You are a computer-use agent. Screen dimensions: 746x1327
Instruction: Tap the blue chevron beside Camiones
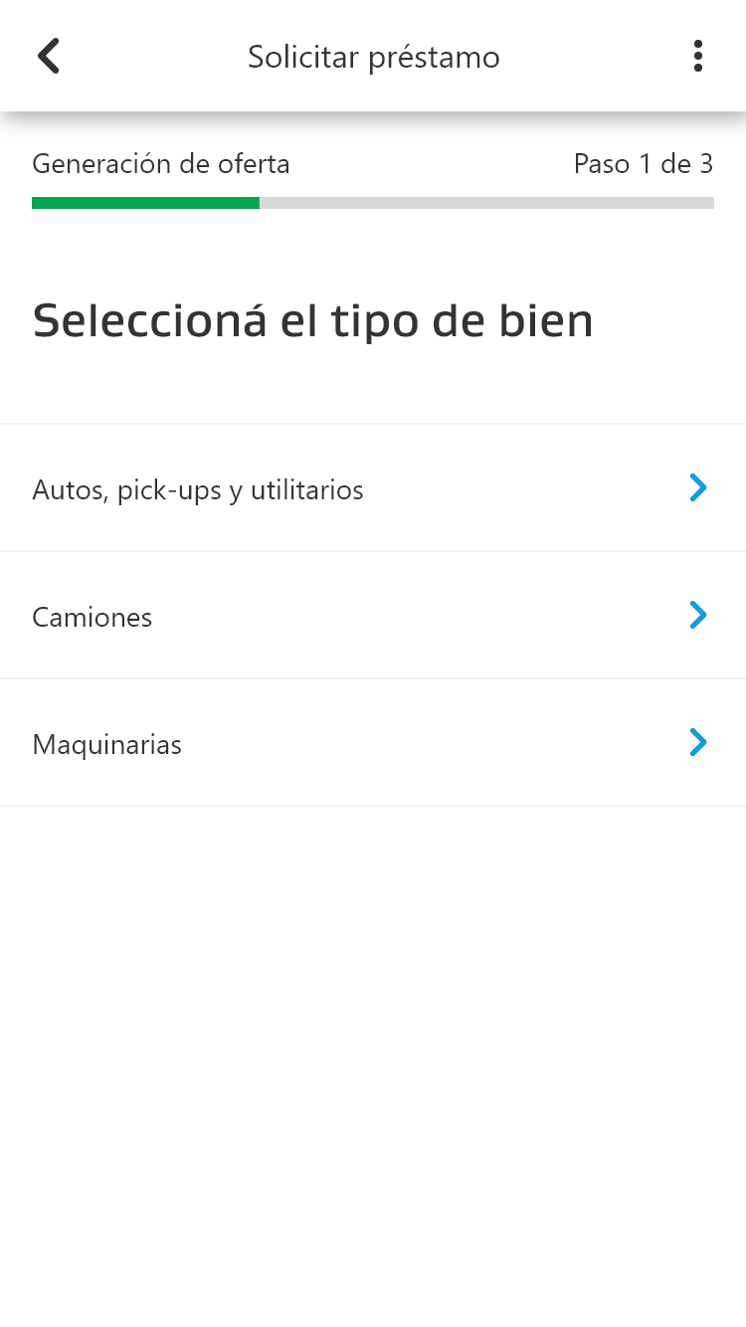[698, 615]
